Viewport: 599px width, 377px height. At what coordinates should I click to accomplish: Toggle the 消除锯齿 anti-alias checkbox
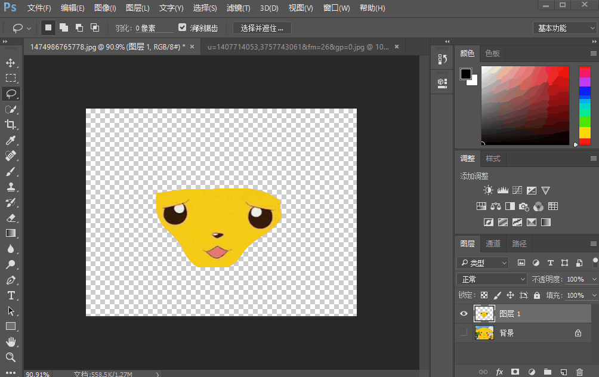(x=182, y=27)
